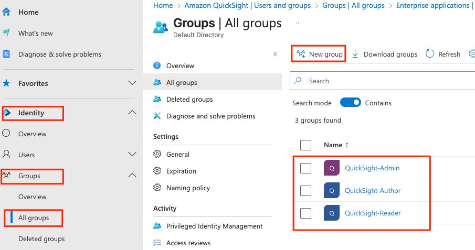Image resolution: width=475 pixels, height=250 pixels.
Task: Check the QuickSight-Author row checkbox
Action: 305,190
